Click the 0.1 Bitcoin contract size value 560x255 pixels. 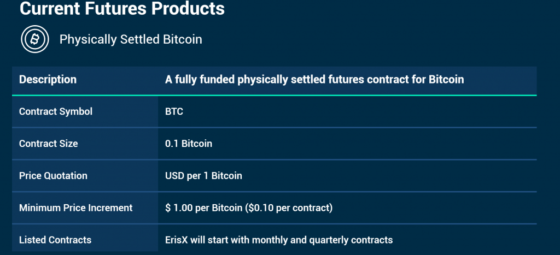(189, 144)
